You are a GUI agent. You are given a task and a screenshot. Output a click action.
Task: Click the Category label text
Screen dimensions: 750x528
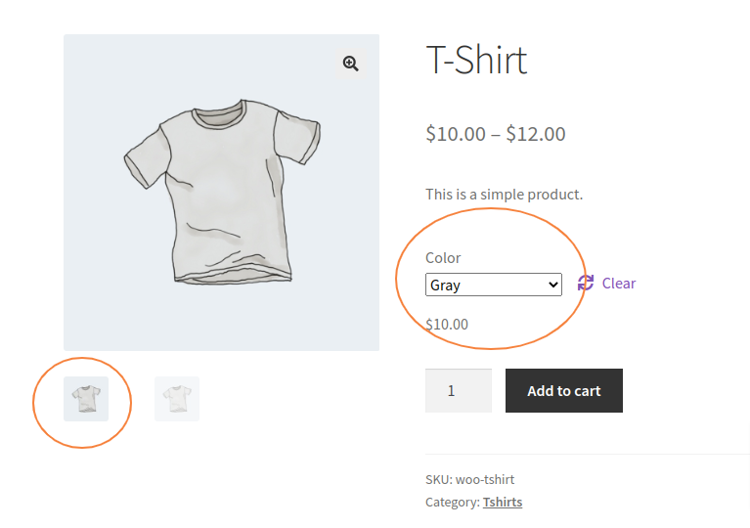tap(453, 502)
